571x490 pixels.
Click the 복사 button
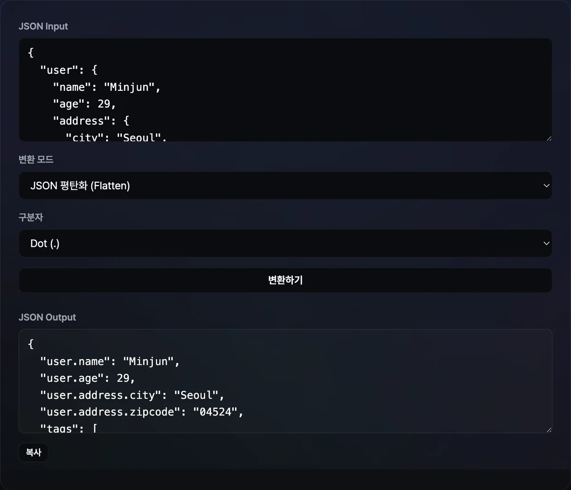33,452
